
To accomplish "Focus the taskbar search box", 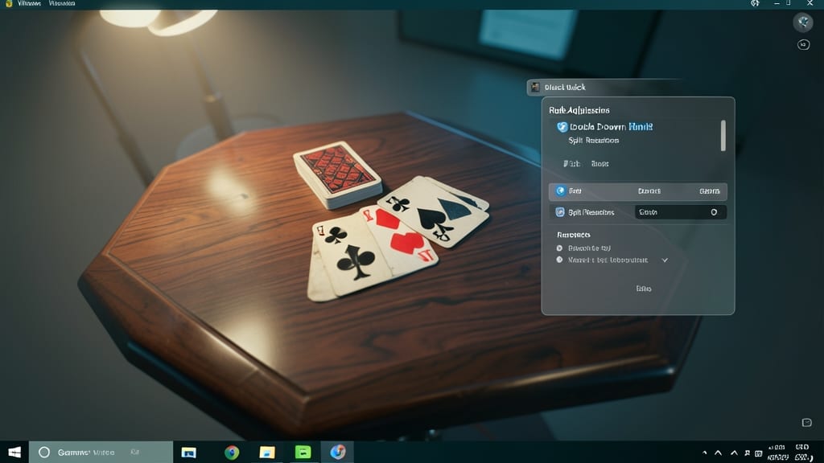I will point(101,452).
